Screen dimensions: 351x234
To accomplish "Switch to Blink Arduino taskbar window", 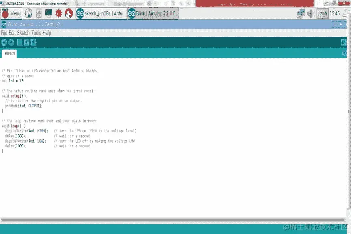I will click(153, 14).
